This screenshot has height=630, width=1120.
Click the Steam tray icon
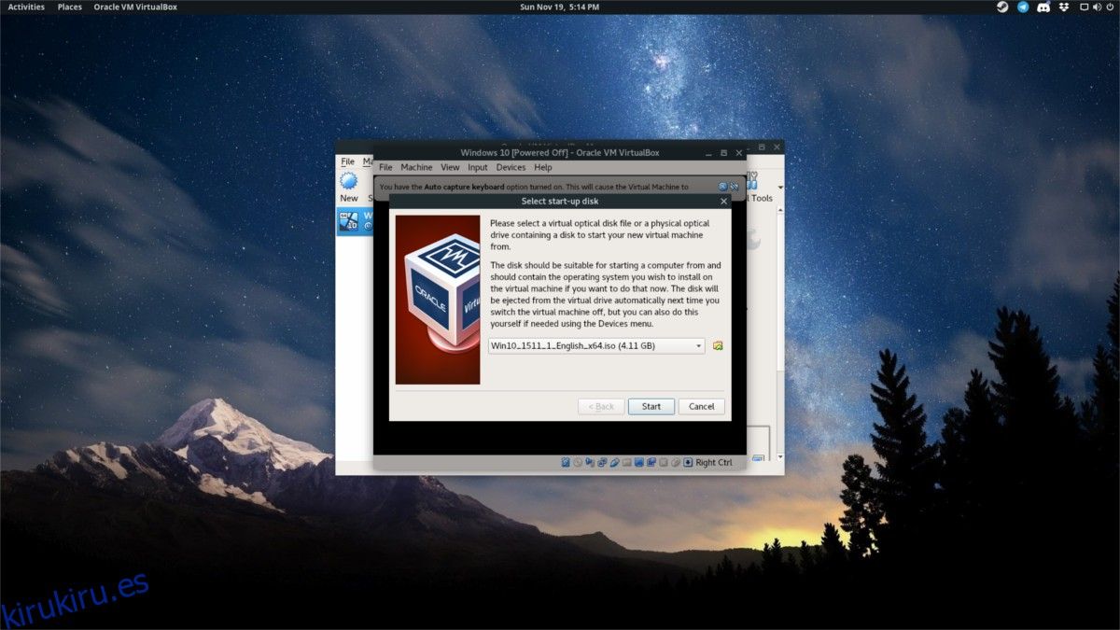(1001, 7)
